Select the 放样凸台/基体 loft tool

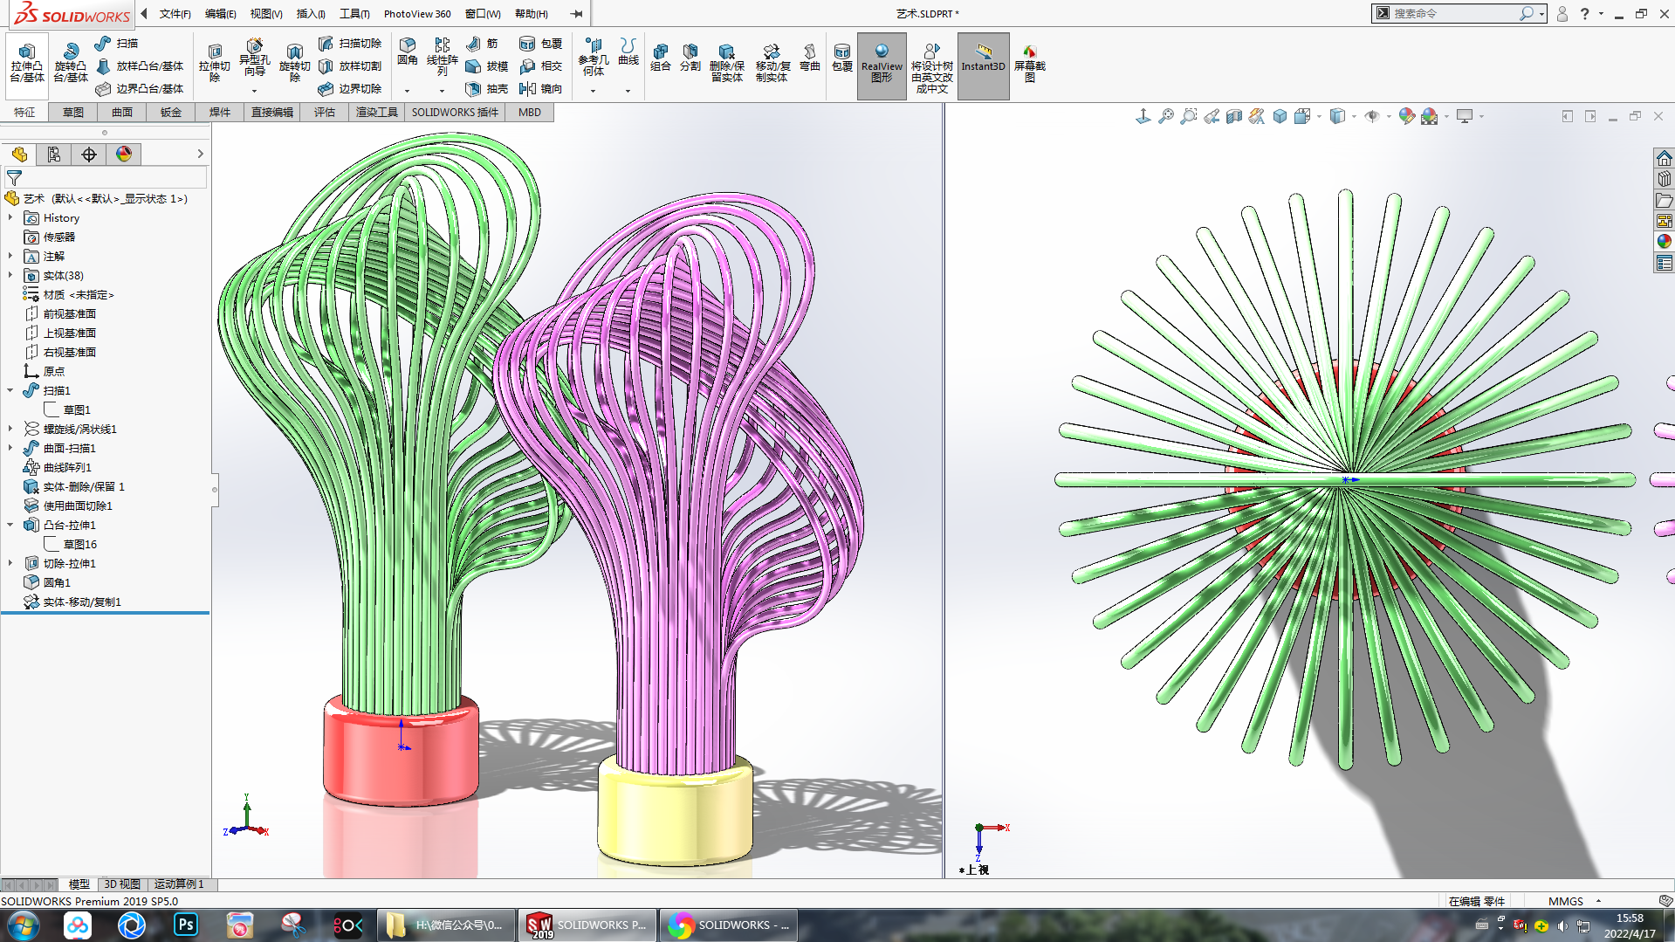tap(140, 65)
